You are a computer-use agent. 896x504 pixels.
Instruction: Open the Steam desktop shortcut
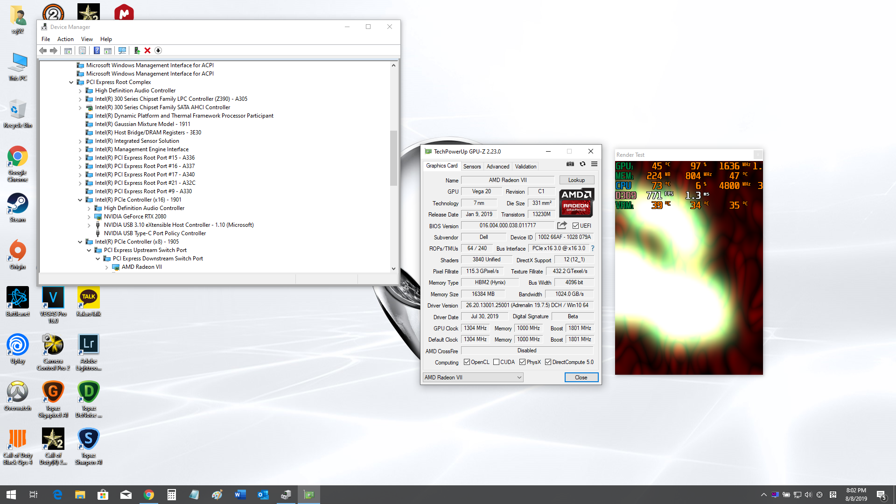point(17,208)
